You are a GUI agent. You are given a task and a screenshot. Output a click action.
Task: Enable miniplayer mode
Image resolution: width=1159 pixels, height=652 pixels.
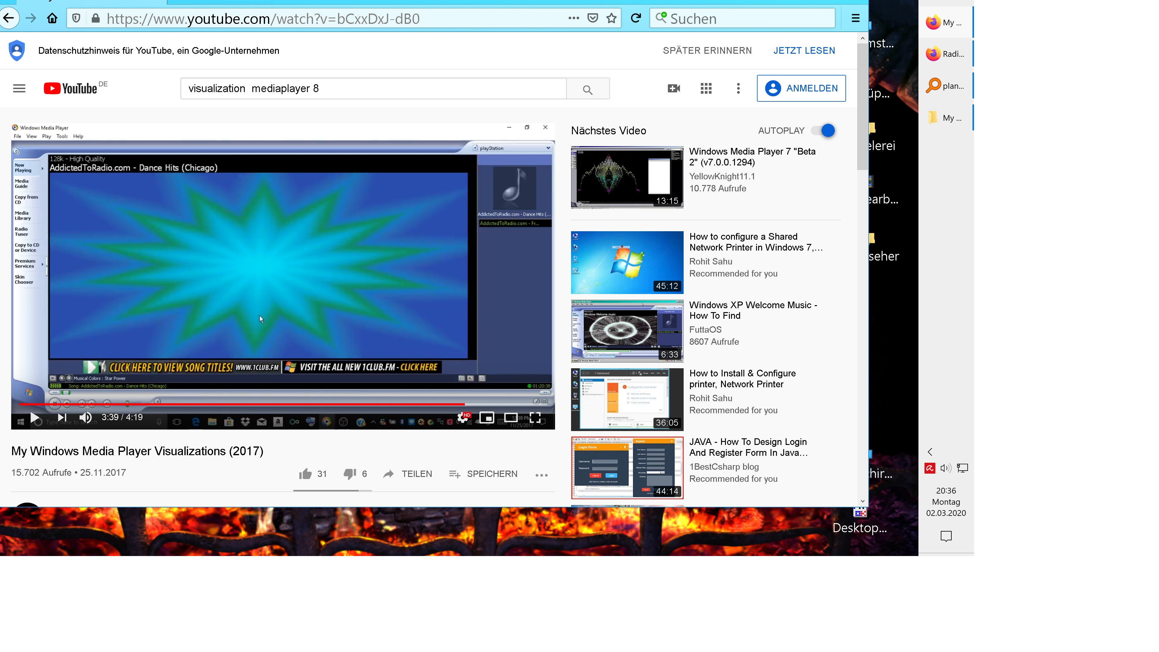coord(486,417)
